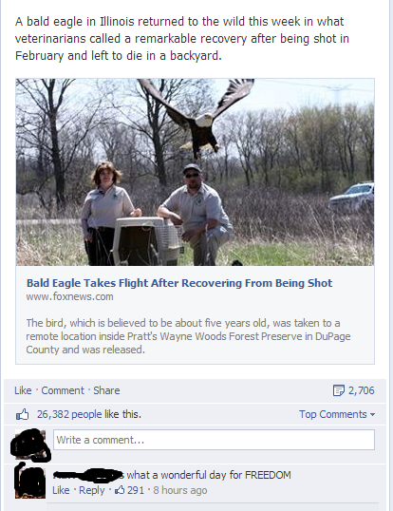393x511 pixels.
Task: Like the FREEDOM comment
Action: (61, 490)
